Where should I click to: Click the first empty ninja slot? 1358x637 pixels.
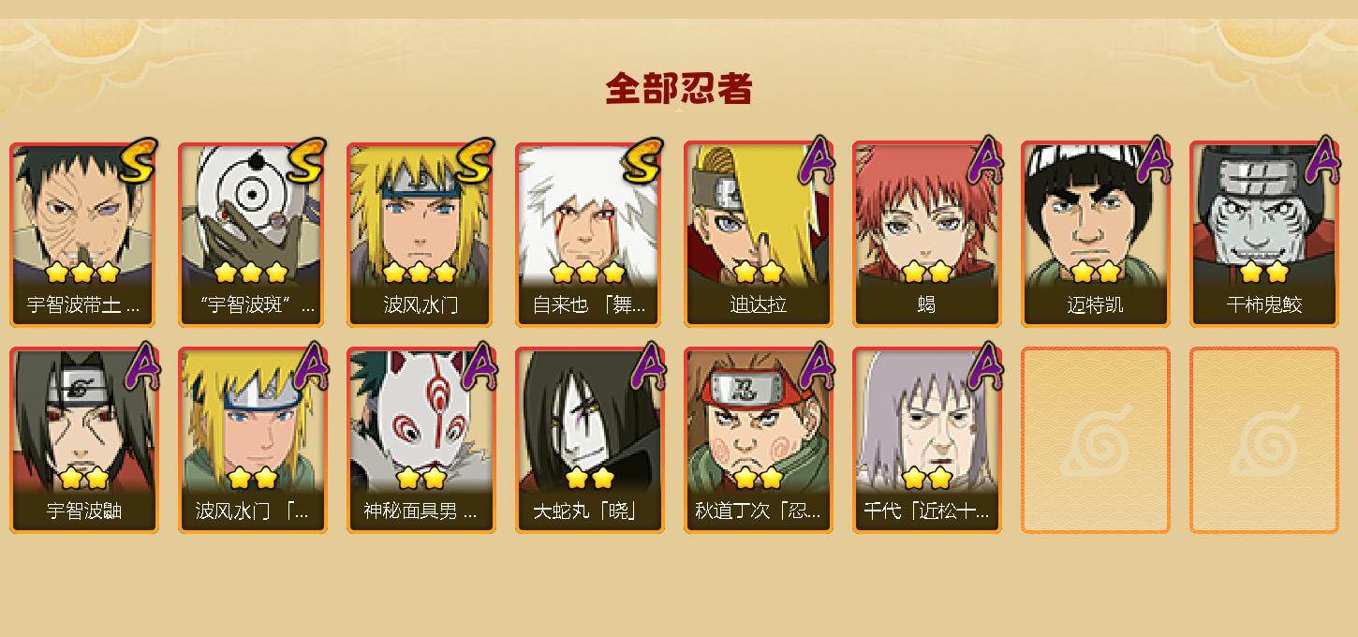coord(1096,440)
